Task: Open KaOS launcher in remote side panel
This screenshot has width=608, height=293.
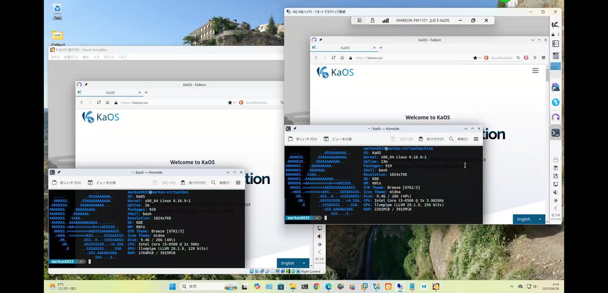Action: pyautogui.click(x=556, y=25)
